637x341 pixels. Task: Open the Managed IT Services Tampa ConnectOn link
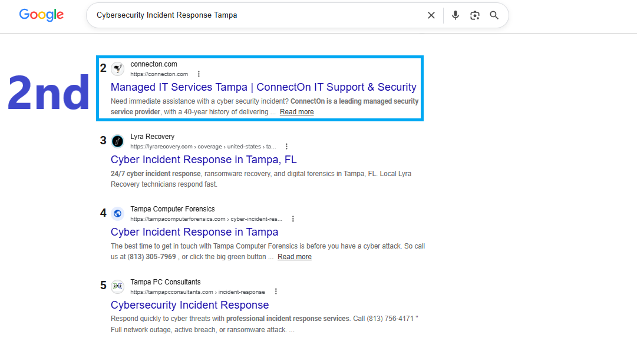(x=263, y=87)
